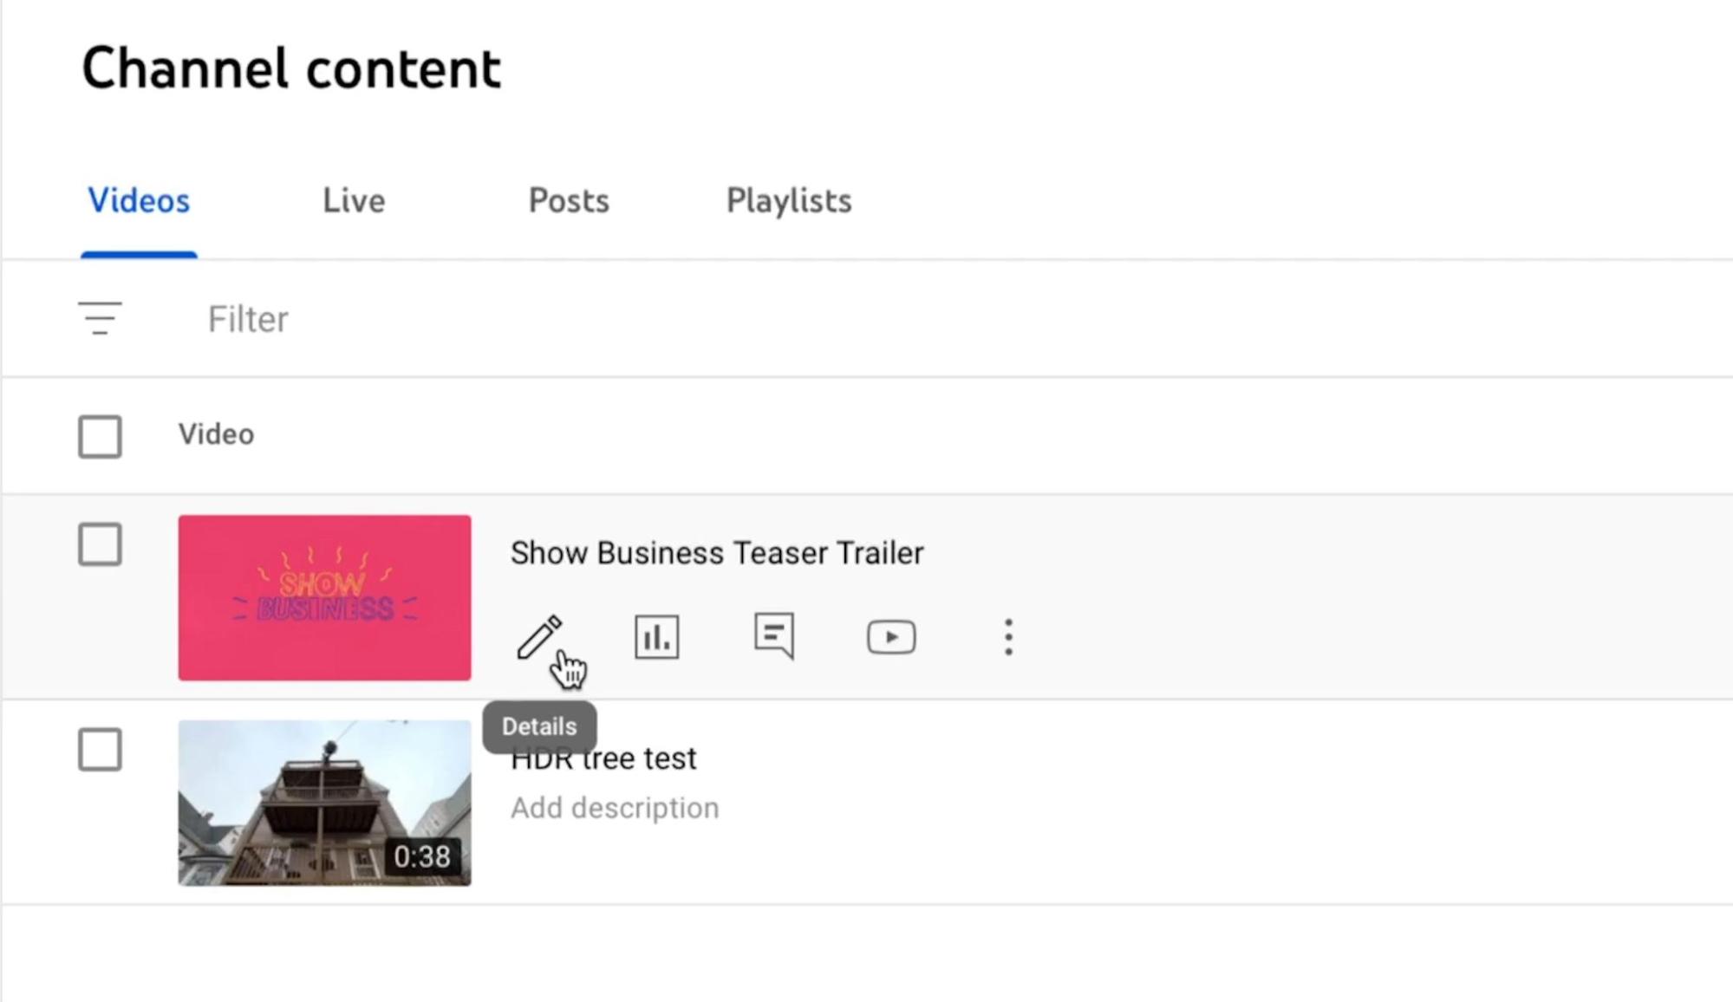Click the Details tooltip label
The image size is (1733, 1002).
[539, 726]
